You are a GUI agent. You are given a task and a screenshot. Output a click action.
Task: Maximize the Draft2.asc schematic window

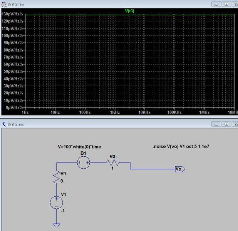coord(226,124)
